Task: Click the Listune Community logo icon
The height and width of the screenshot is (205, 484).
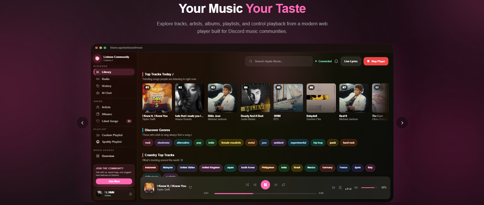Action: [97, 58]
